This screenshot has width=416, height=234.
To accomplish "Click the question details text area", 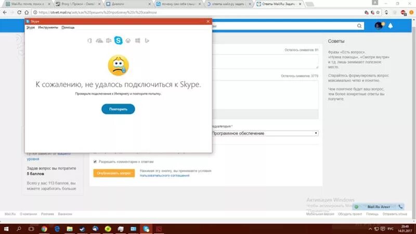I will point(265,95).
